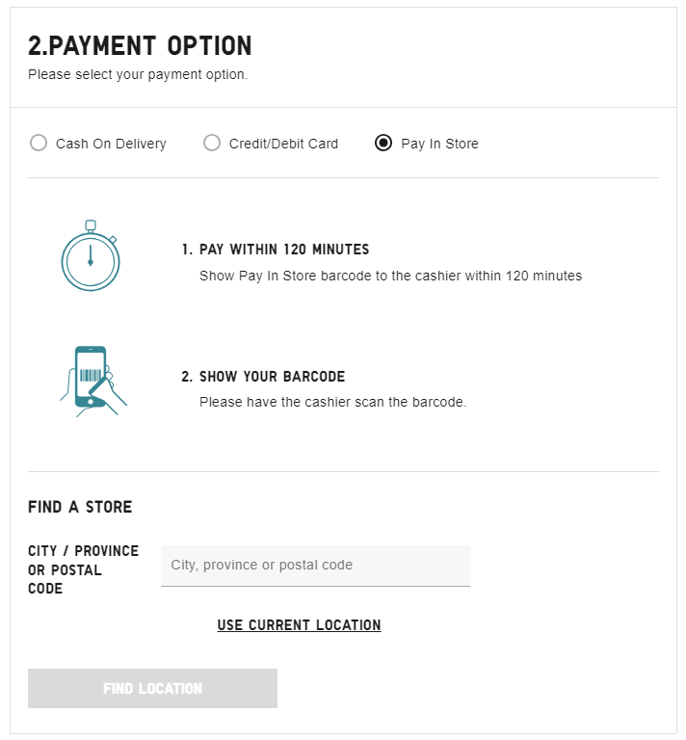The width and height of the screenshot is (686, 740).
Task: Click the Show Your Barcode heading
Action: [272, 377]
